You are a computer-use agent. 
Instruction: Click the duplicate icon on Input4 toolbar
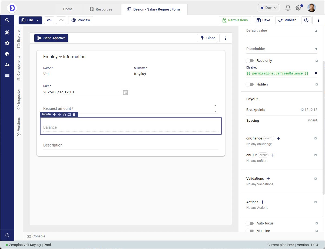point(64,115)
